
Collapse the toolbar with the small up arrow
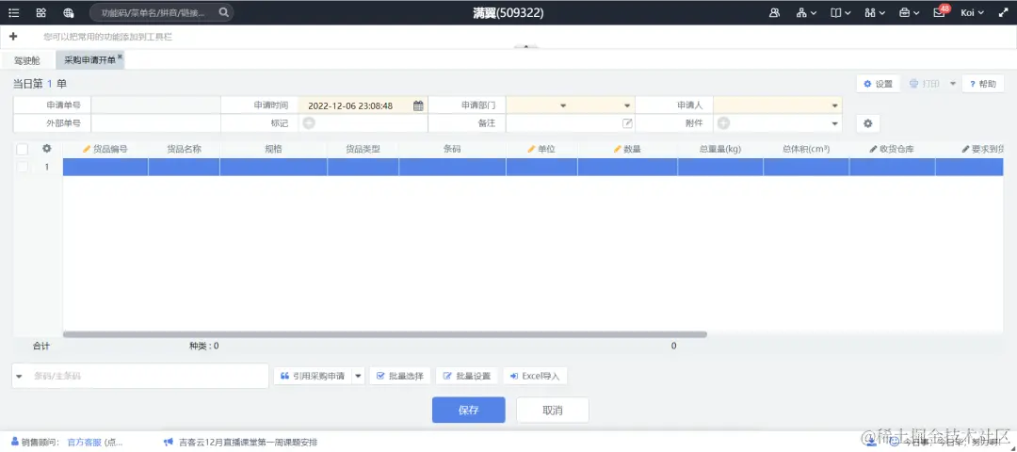tap(526, 47)
